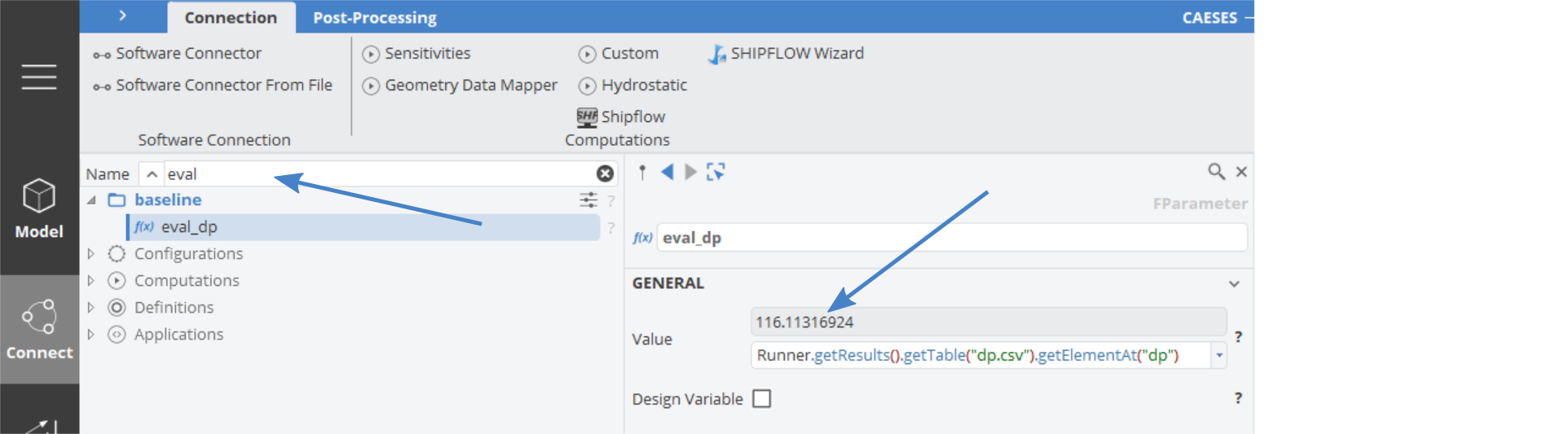
Task: Open the hamburger menu in the sidebar
Action: (39, 77)
